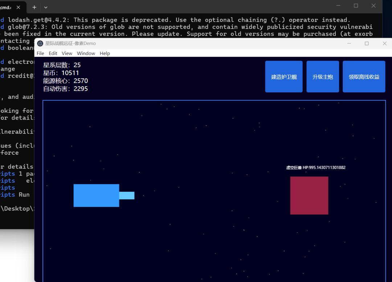The width and height of the screenshot is (392, 282).
Task: Close the terminal window
Action: (373, 6)
